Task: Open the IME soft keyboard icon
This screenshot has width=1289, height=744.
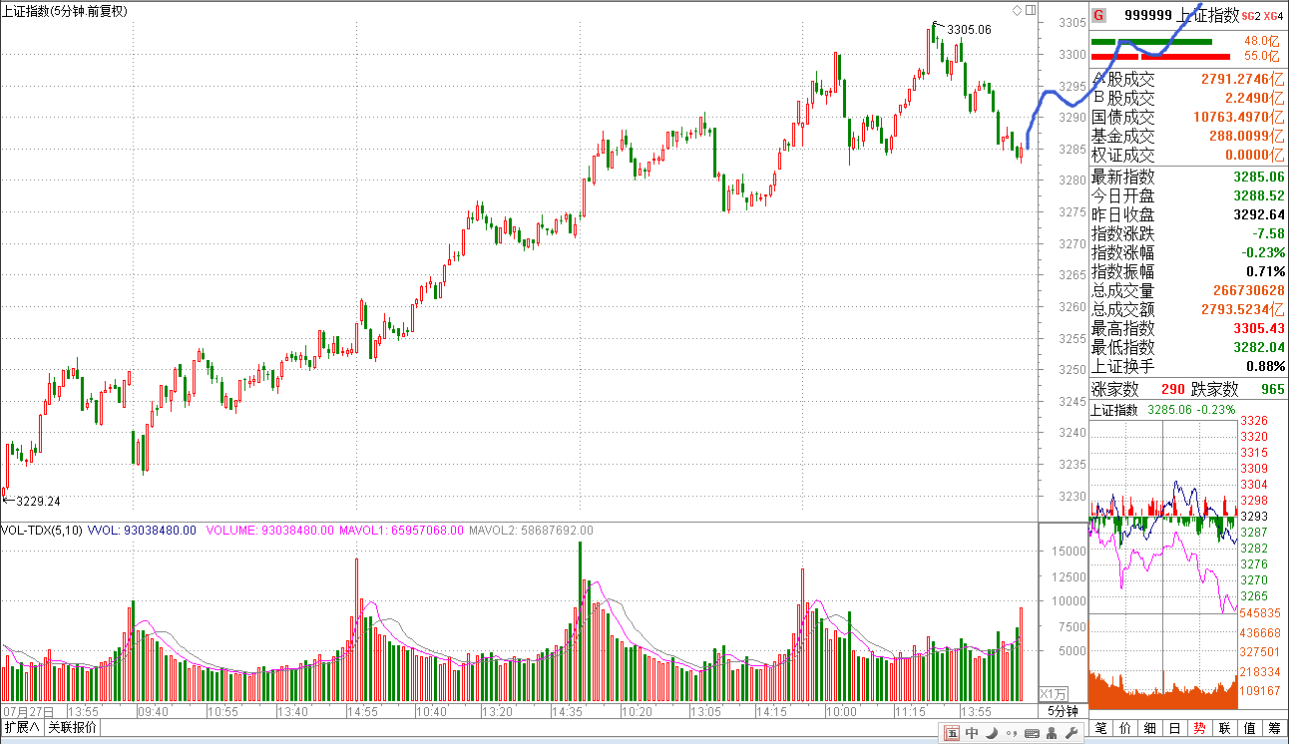Action: pos(1033,733)
